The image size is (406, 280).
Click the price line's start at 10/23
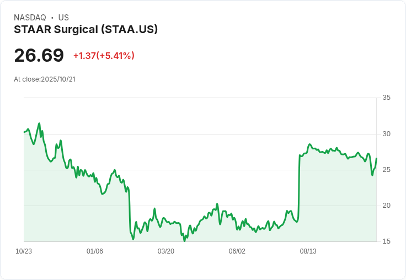point(24,132)
